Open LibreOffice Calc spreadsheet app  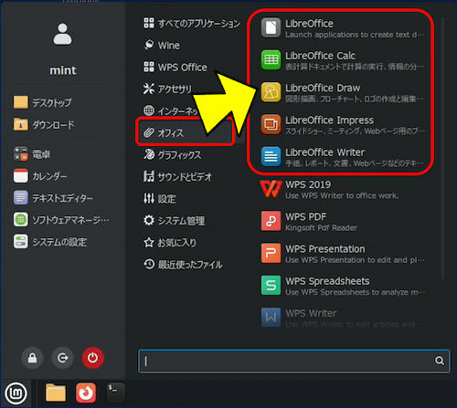[x=343, y=60]
